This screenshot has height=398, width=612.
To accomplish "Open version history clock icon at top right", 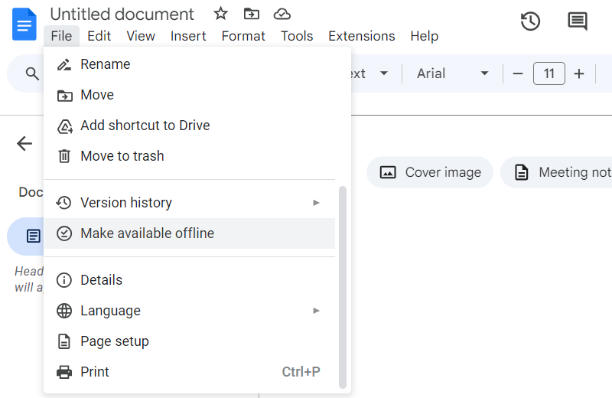I will (x=530, y=21).
